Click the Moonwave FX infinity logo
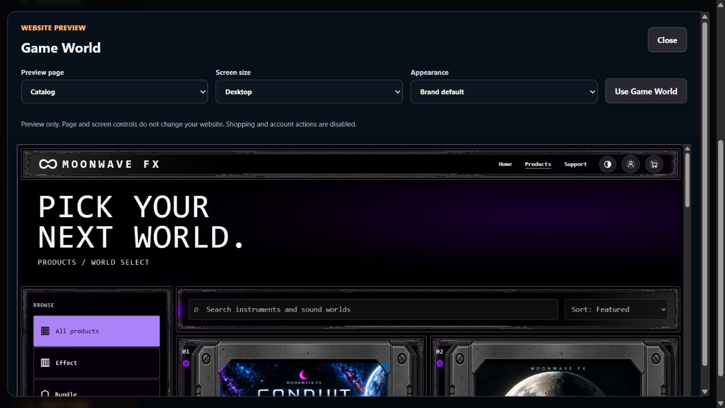Screen dimensions: 725x408 tap(48, 164)
